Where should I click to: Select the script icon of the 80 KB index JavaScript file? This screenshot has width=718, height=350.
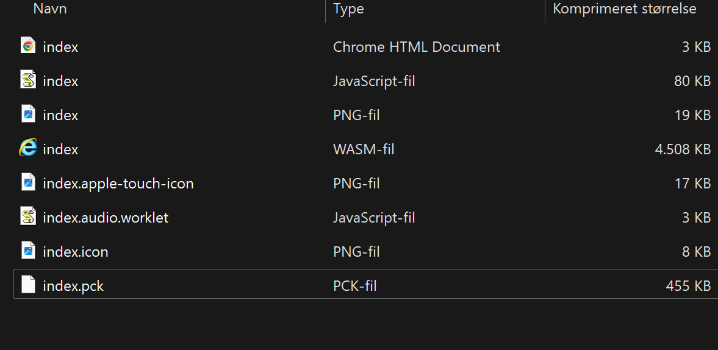(28, 80)
